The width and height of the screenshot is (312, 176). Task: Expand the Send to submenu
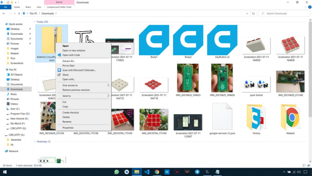pyautogui.click(x=83, y=96)
